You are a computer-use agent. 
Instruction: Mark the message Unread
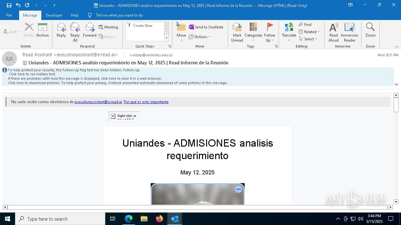(237, 32)
